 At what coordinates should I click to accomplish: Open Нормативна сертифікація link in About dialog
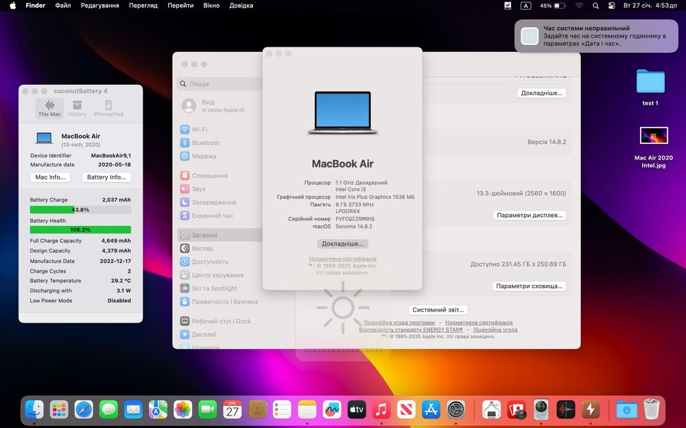click(x=342, y=259)
